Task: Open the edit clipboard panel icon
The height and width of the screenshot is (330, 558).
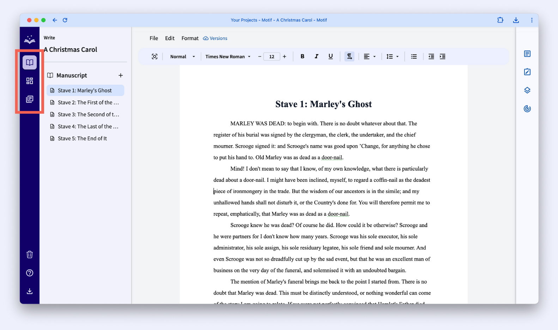Action: (x=527, y=72)
